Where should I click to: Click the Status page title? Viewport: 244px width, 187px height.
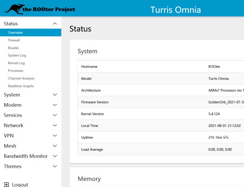[80, 29]
